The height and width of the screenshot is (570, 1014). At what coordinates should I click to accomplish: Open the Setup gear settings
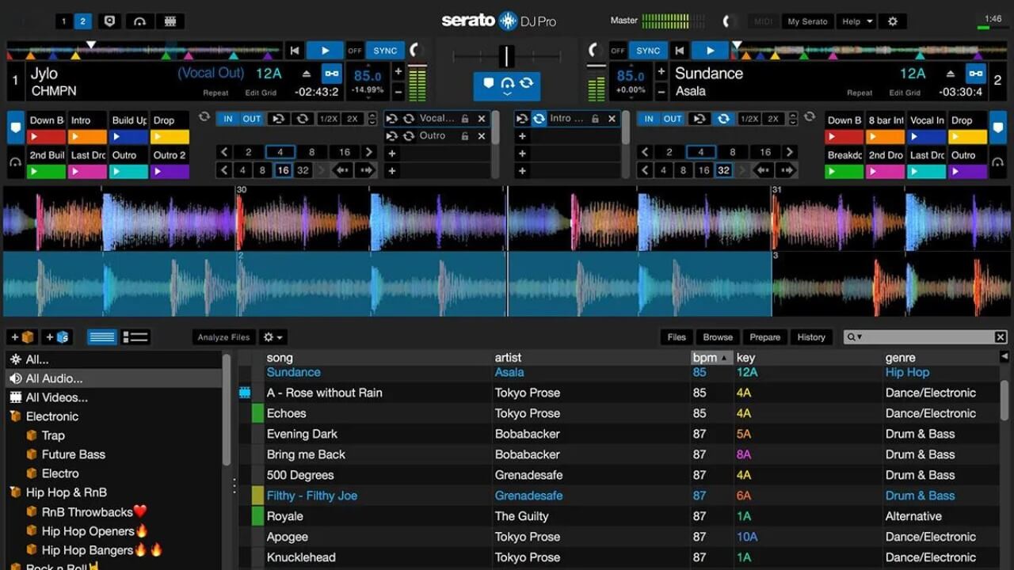pyautogui.click(x=893, y=21)
